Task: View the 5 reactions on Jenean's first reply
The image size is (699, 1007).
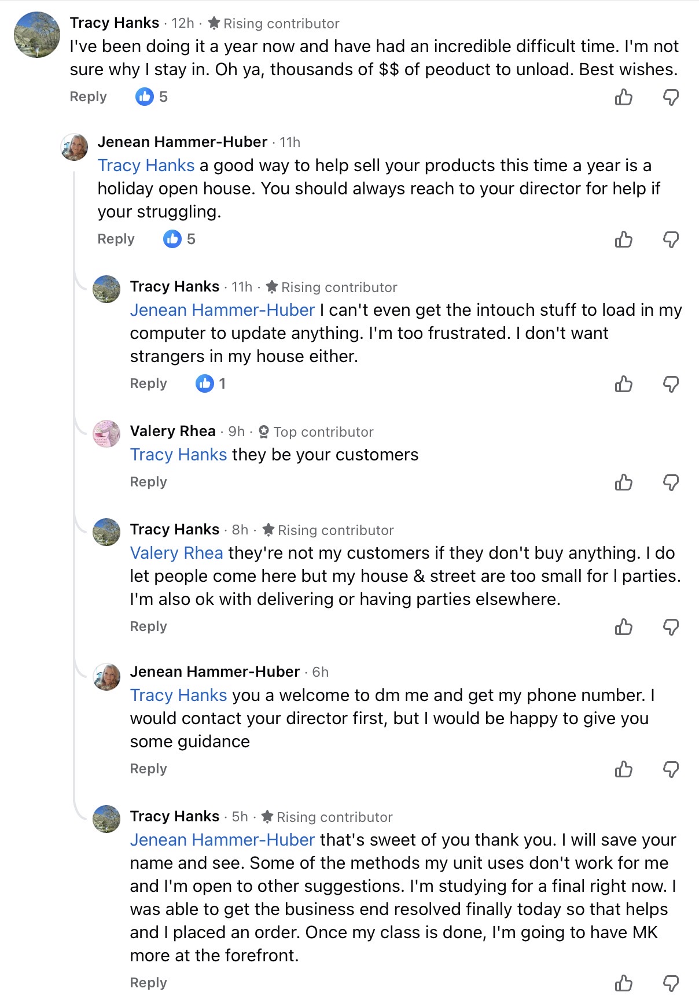Action: (179, 239)
